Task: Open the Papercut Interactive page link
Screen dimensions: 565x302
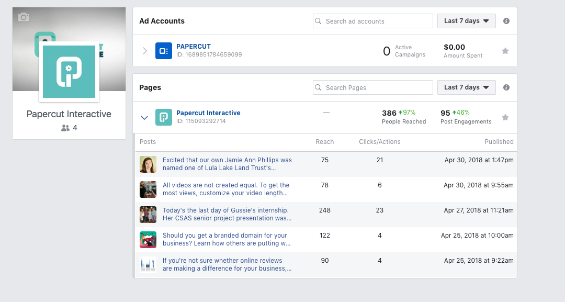Action: (208, 113)
